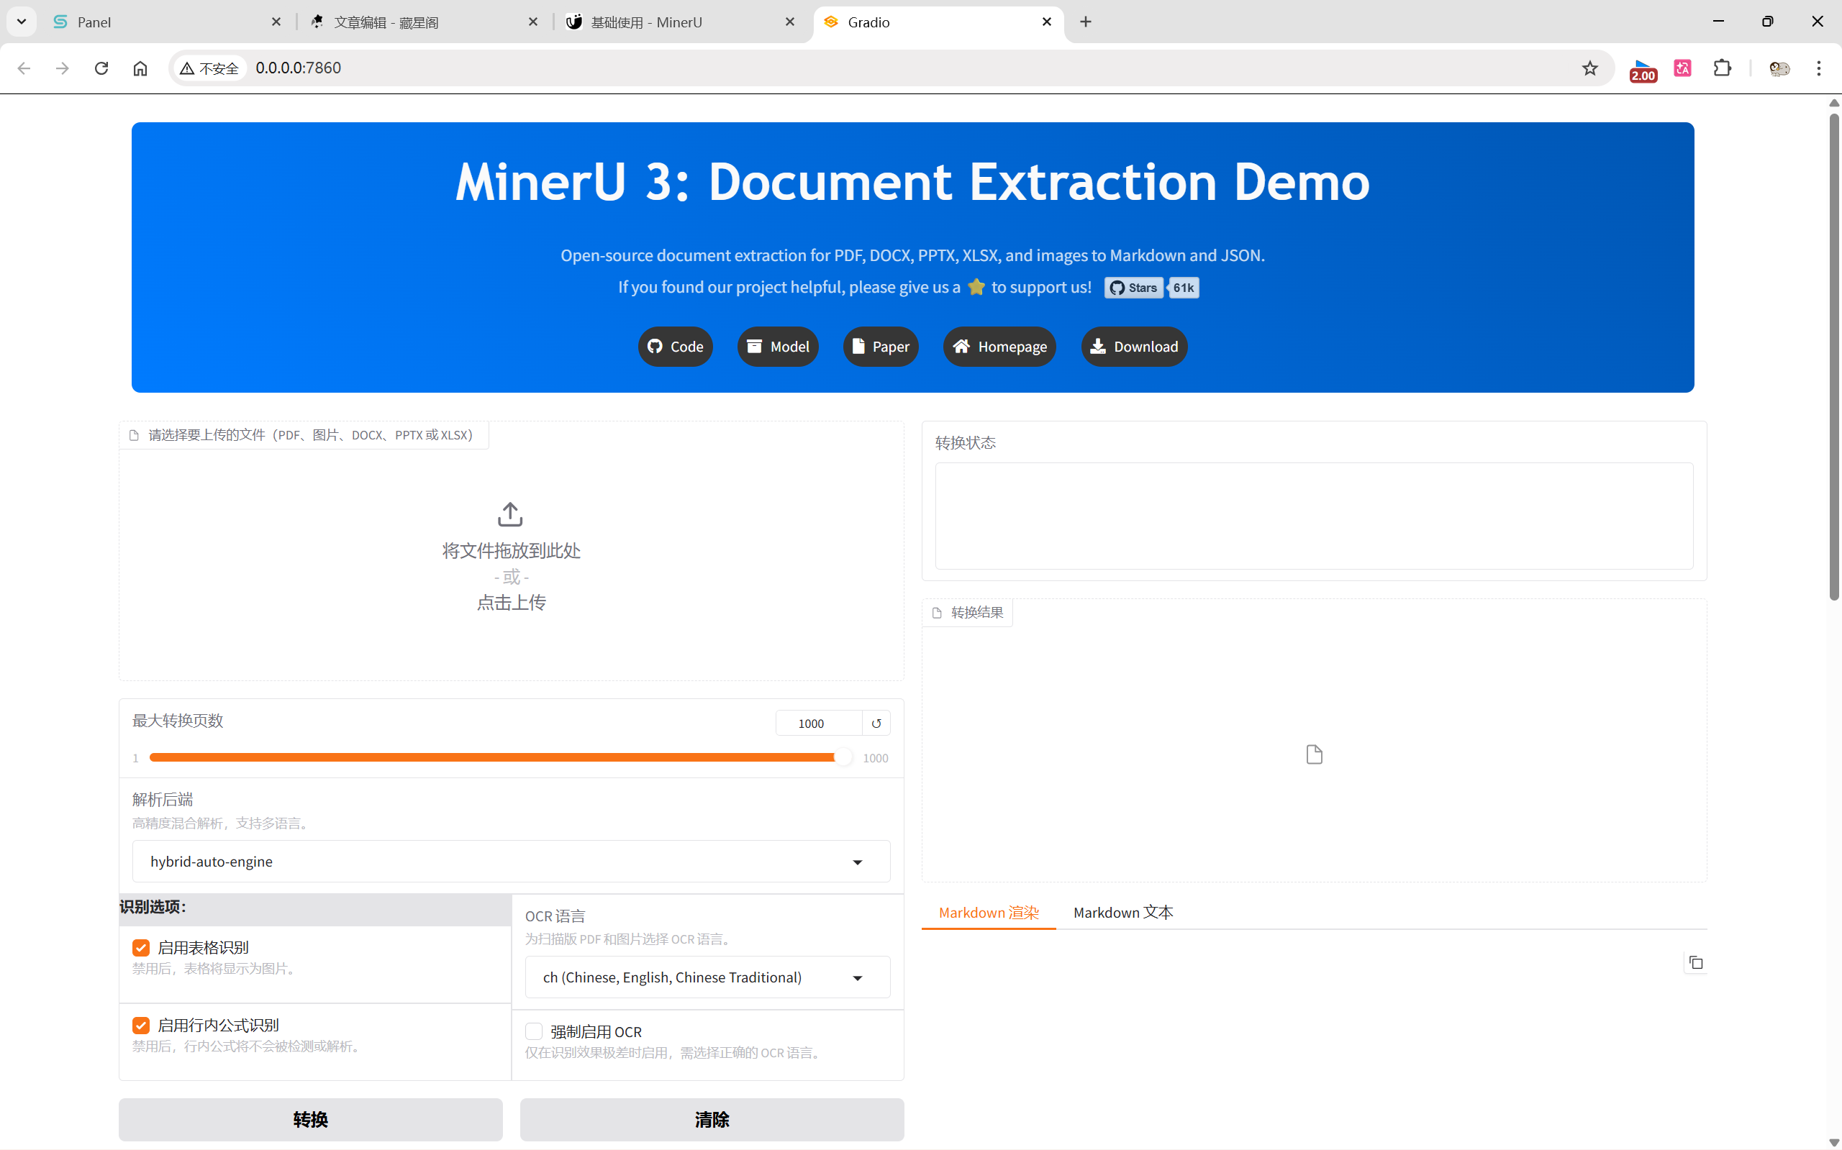Reload the page
This screenshot has height=1150, width=1842.
click(101, 68)
